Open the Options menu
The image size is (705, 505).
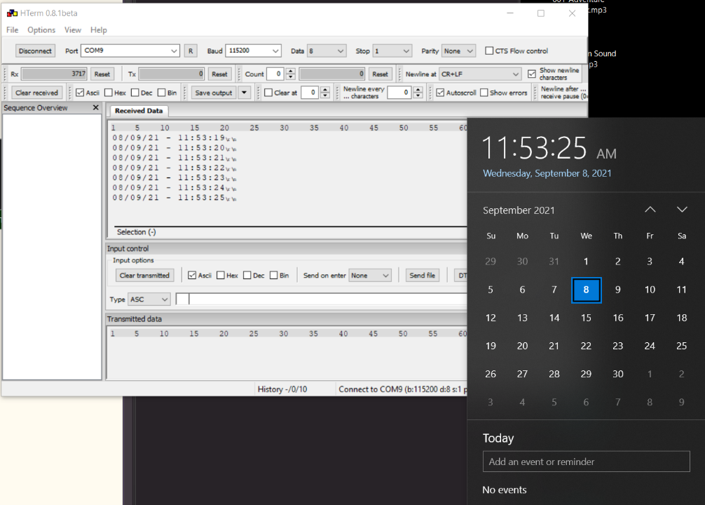(41, 30)
